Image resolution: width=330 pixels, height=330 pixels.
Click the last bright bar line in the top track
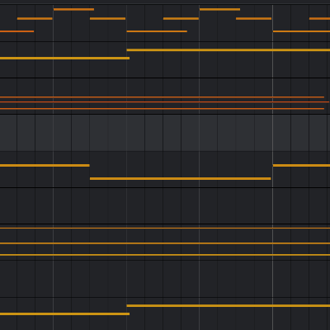pyautogui.click(x=272, y=23)
